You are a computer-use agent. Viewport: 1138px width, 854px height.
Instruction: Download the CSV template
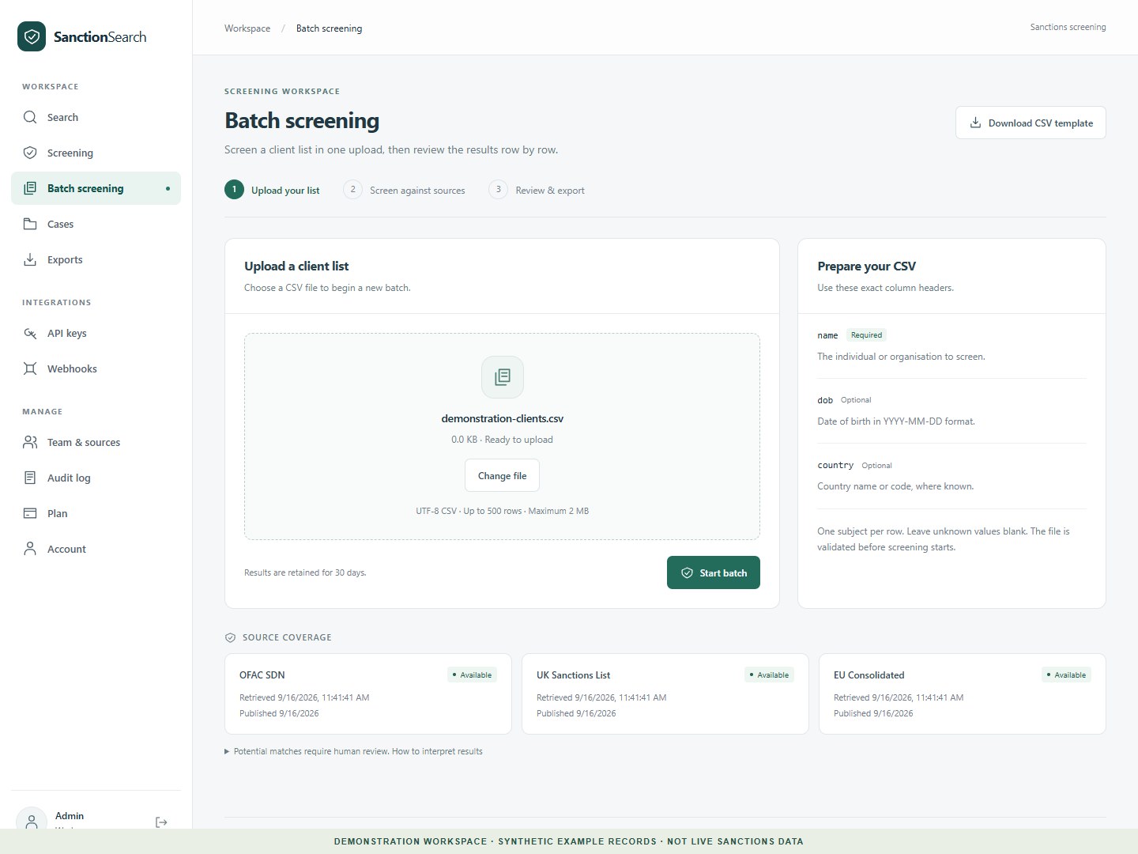1031,123
